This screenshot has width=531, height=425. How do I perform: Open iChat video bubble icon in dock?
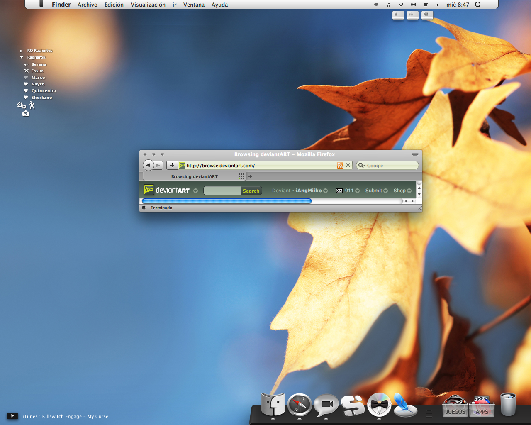(326, 405)
